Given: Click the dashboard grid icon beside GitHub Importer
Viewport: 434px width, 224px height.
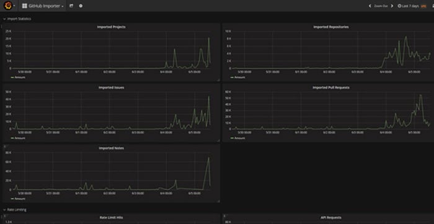Looking at the screenshot, I should click(25, 6).
